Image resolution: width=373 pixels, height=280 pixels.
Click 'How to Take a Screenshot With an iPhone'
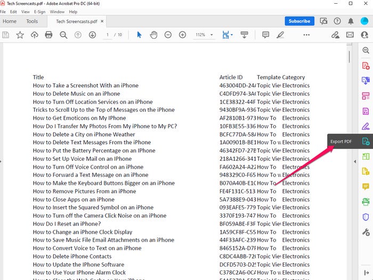[x=86, y=85]
